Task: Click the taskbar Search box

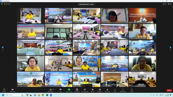Action: [x=15, y=95]
